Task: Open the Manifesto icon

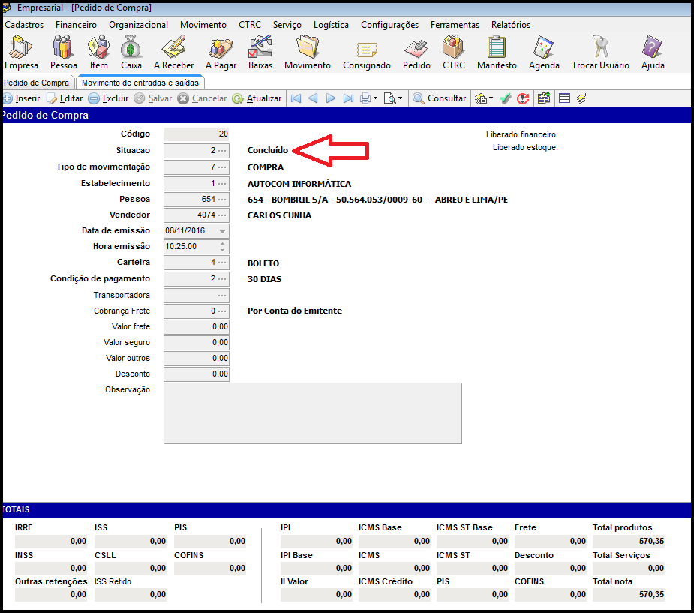Action: pos(497,49)
